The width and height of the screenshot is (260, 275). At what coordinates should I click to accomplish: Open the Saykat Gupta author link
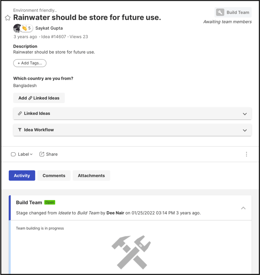point(49,28)
